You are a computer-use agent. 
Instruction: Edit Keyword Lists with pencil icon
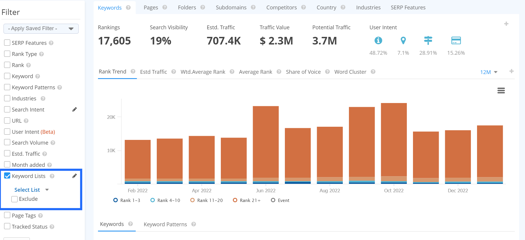pyautogui.click(x=75, y=176)
